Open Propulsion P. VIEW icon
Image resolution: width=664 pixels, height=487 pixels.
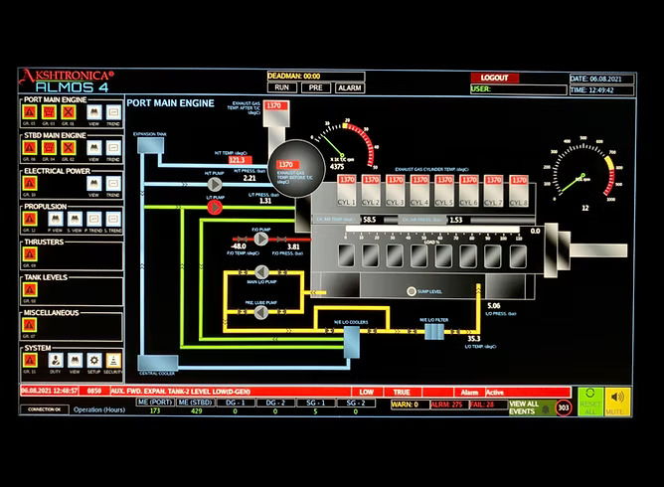(55, 219)
